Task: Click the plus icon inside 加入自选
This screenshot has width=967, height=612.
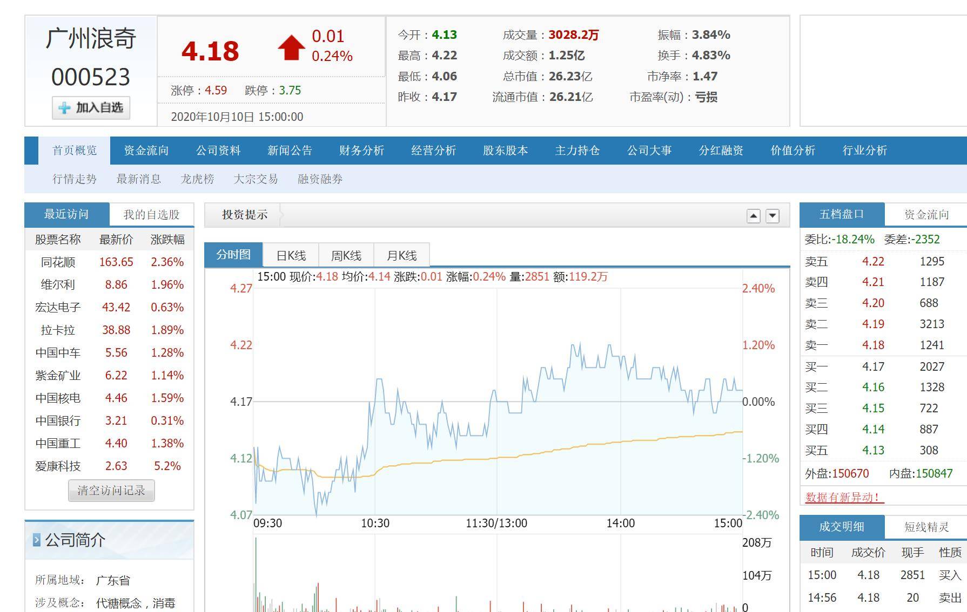Action: [x=63, y=107]
